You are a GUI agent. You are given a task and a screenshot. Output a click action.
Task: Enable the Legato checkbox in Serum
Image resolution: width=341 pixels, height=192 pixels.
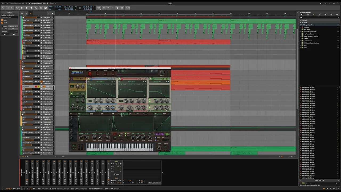(x=156, y=140)
